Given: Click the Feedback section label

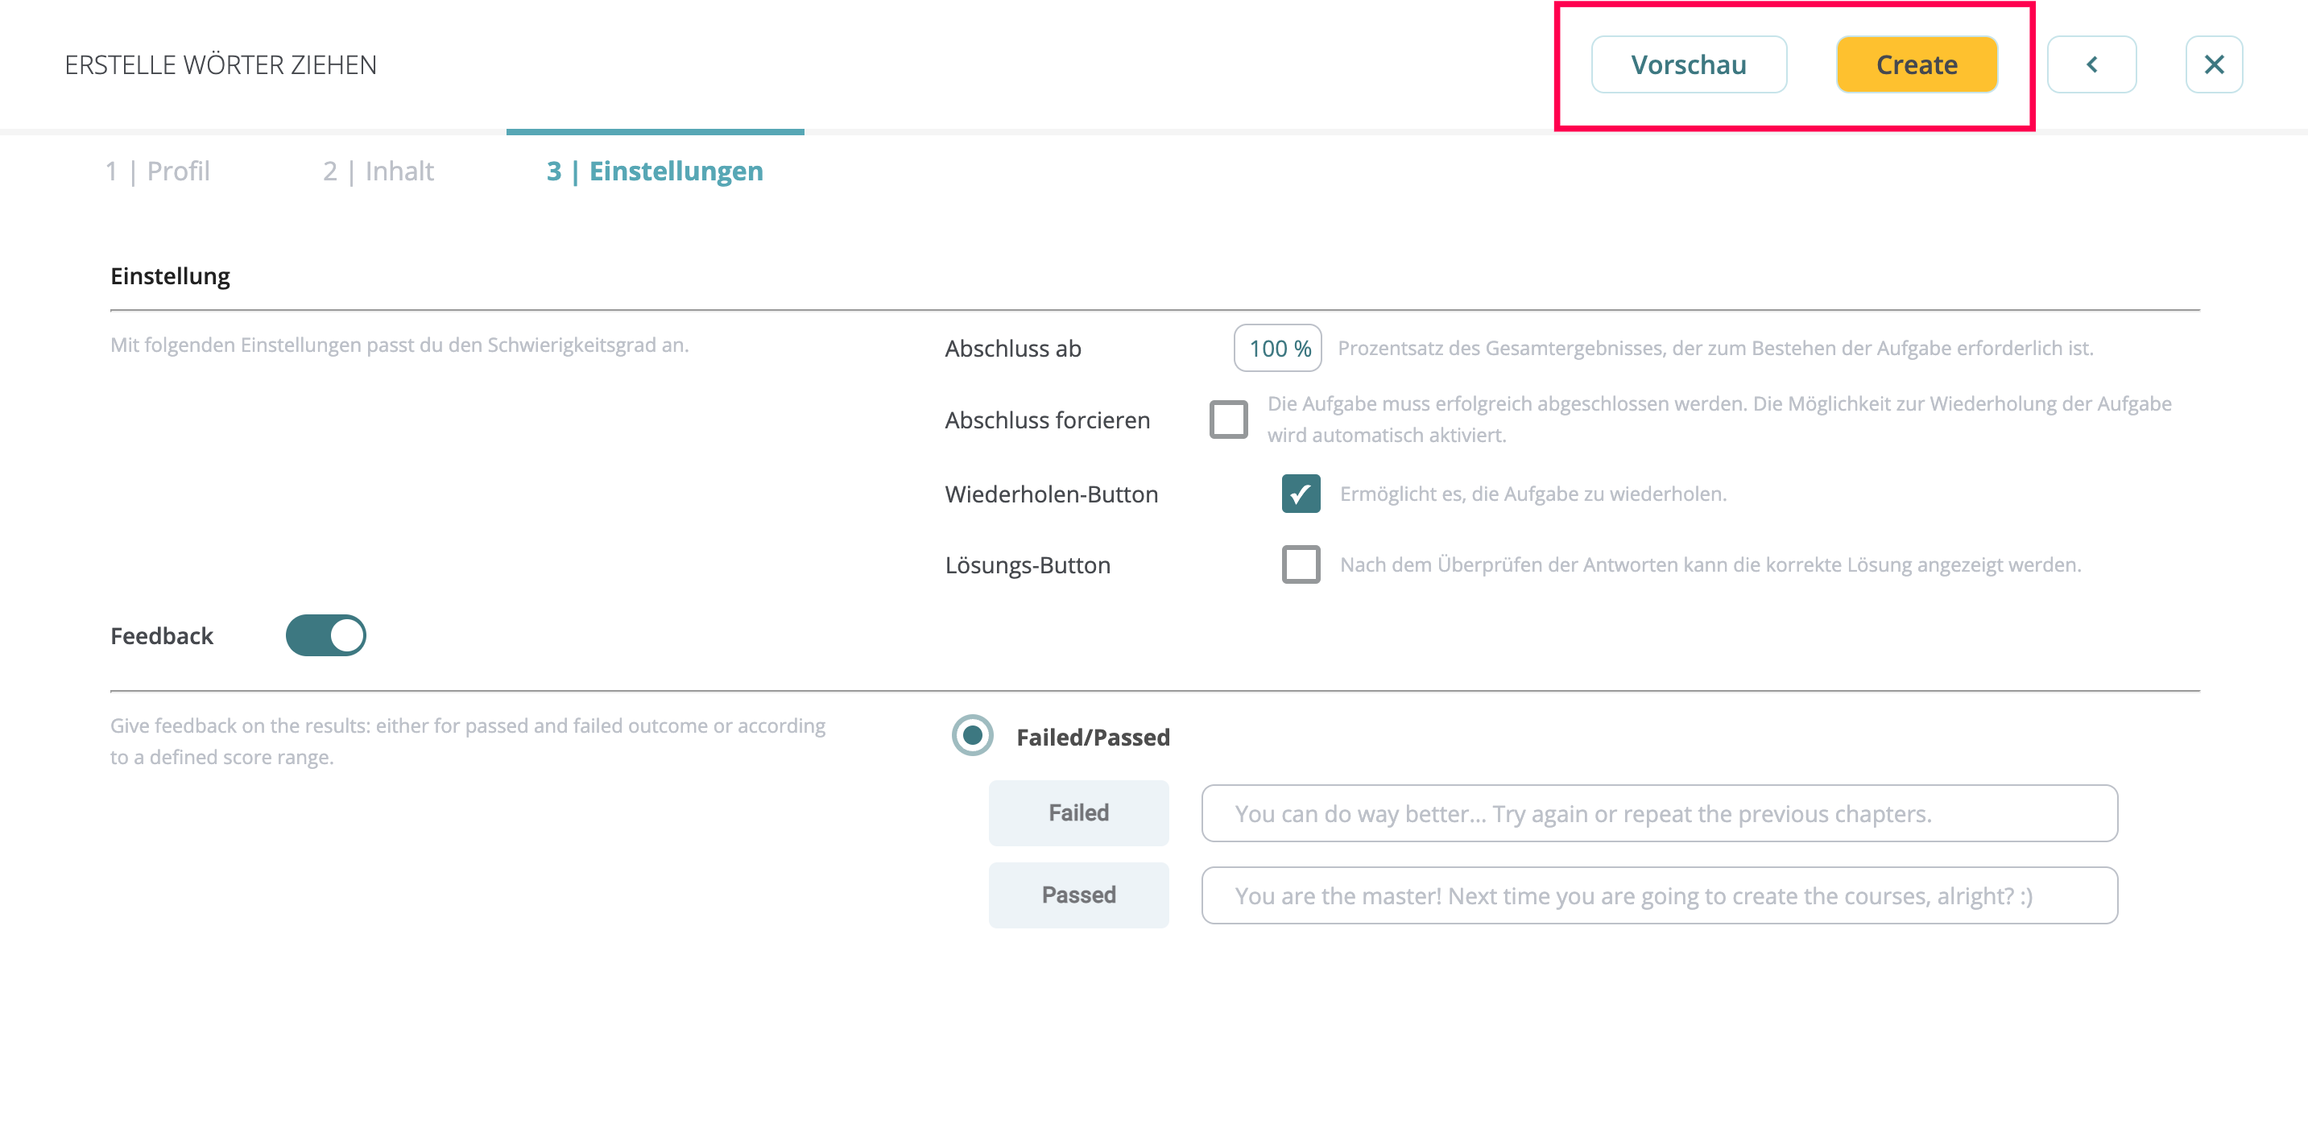Looking at the screenshot, I should click(x=162, y=636).
